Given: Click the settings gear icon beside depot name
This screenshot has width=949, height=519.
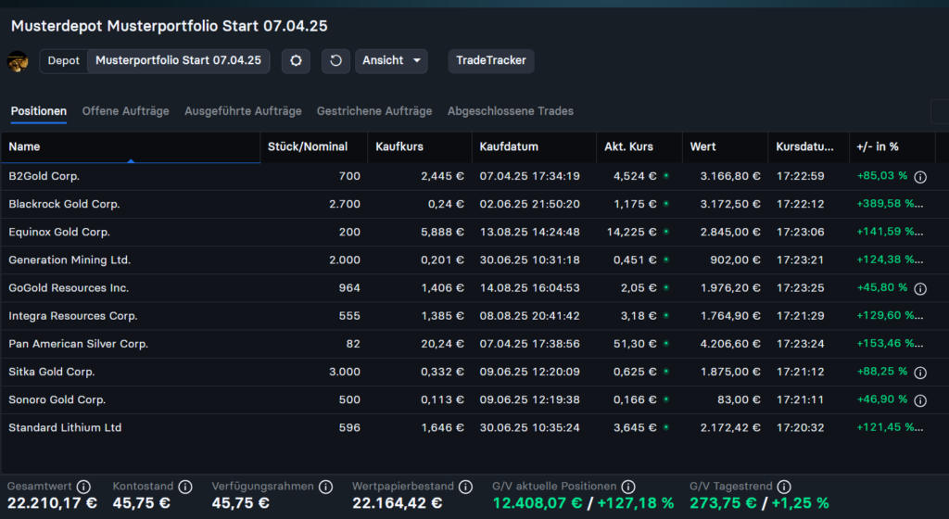Looking at the screenshot, I should (296, 61).
